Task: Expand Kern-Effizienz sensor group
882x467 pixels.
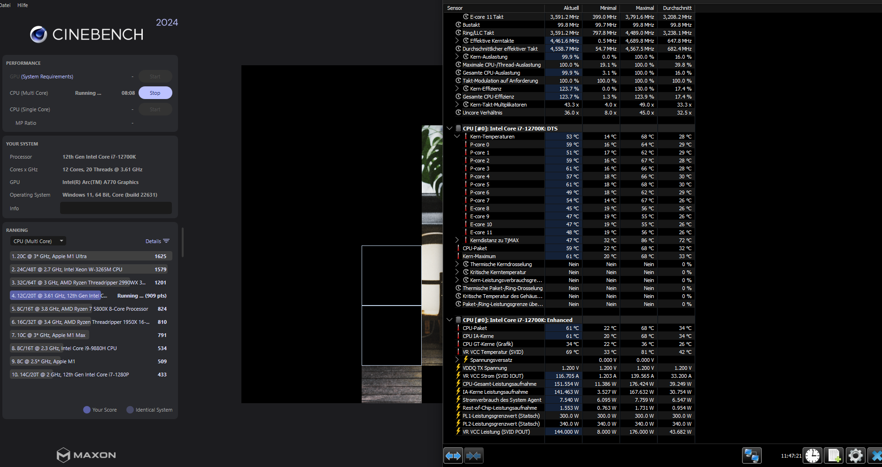Action: tap(457, 88)
